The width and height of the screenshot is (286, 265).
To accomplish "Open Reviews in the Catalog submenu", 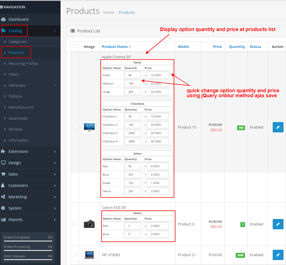I will click(15, 129).
